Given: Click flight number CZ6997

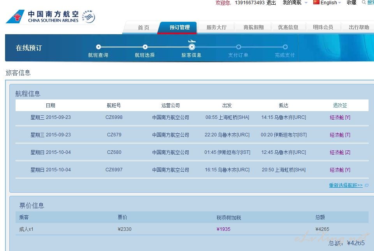Looking at the screenshot, I should point(114,170).
